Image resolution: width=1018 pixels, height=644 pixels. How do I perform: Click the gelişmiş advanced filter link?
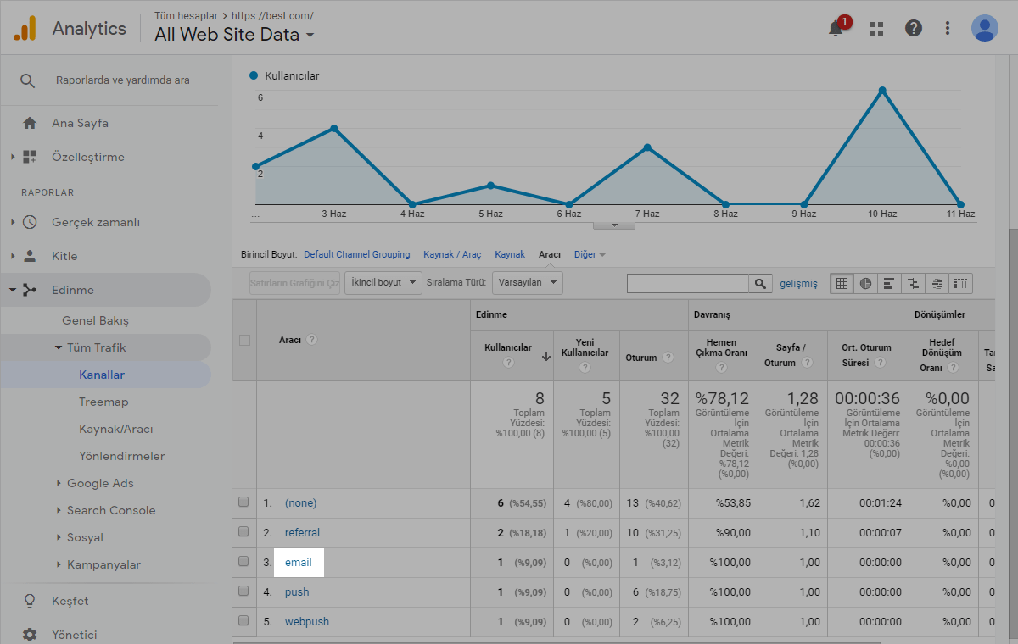point(798,284)
